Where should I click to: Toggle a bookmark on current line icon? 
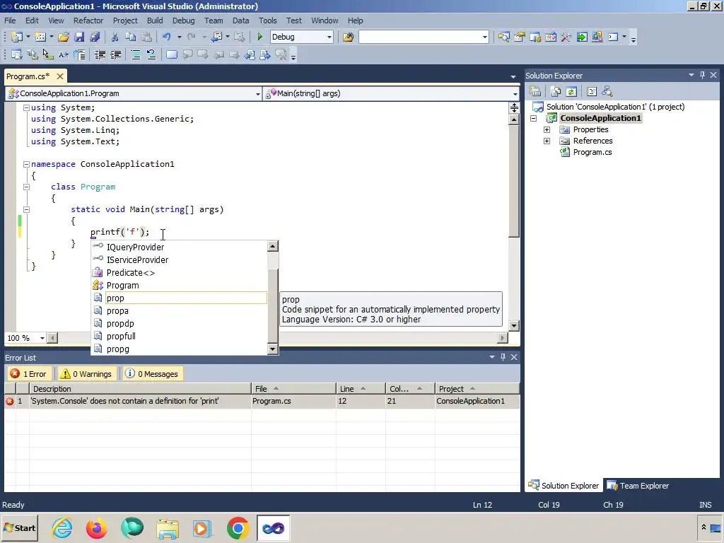click(x=171, y=55)
